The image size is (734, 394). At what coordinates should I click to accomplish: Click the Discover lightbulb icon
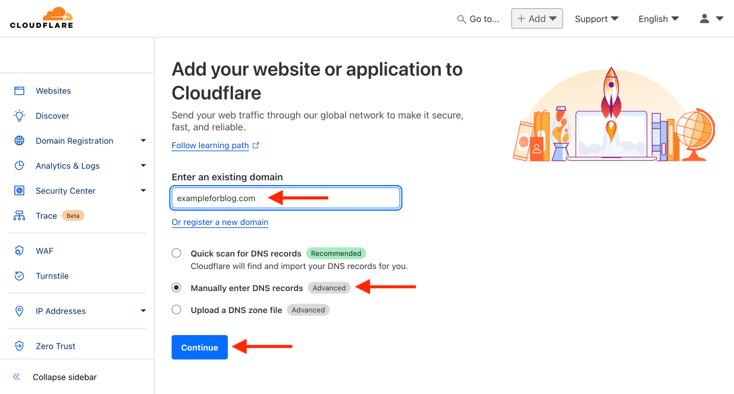[20, 116]
